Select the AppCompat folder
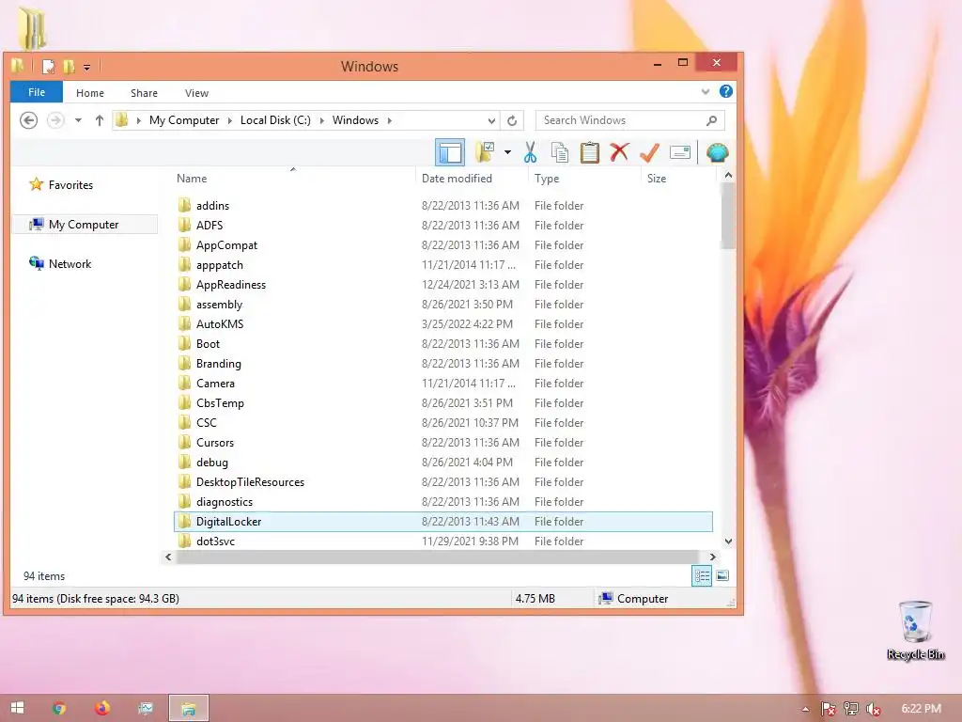 pyautogui.click(x=443, y=245)
